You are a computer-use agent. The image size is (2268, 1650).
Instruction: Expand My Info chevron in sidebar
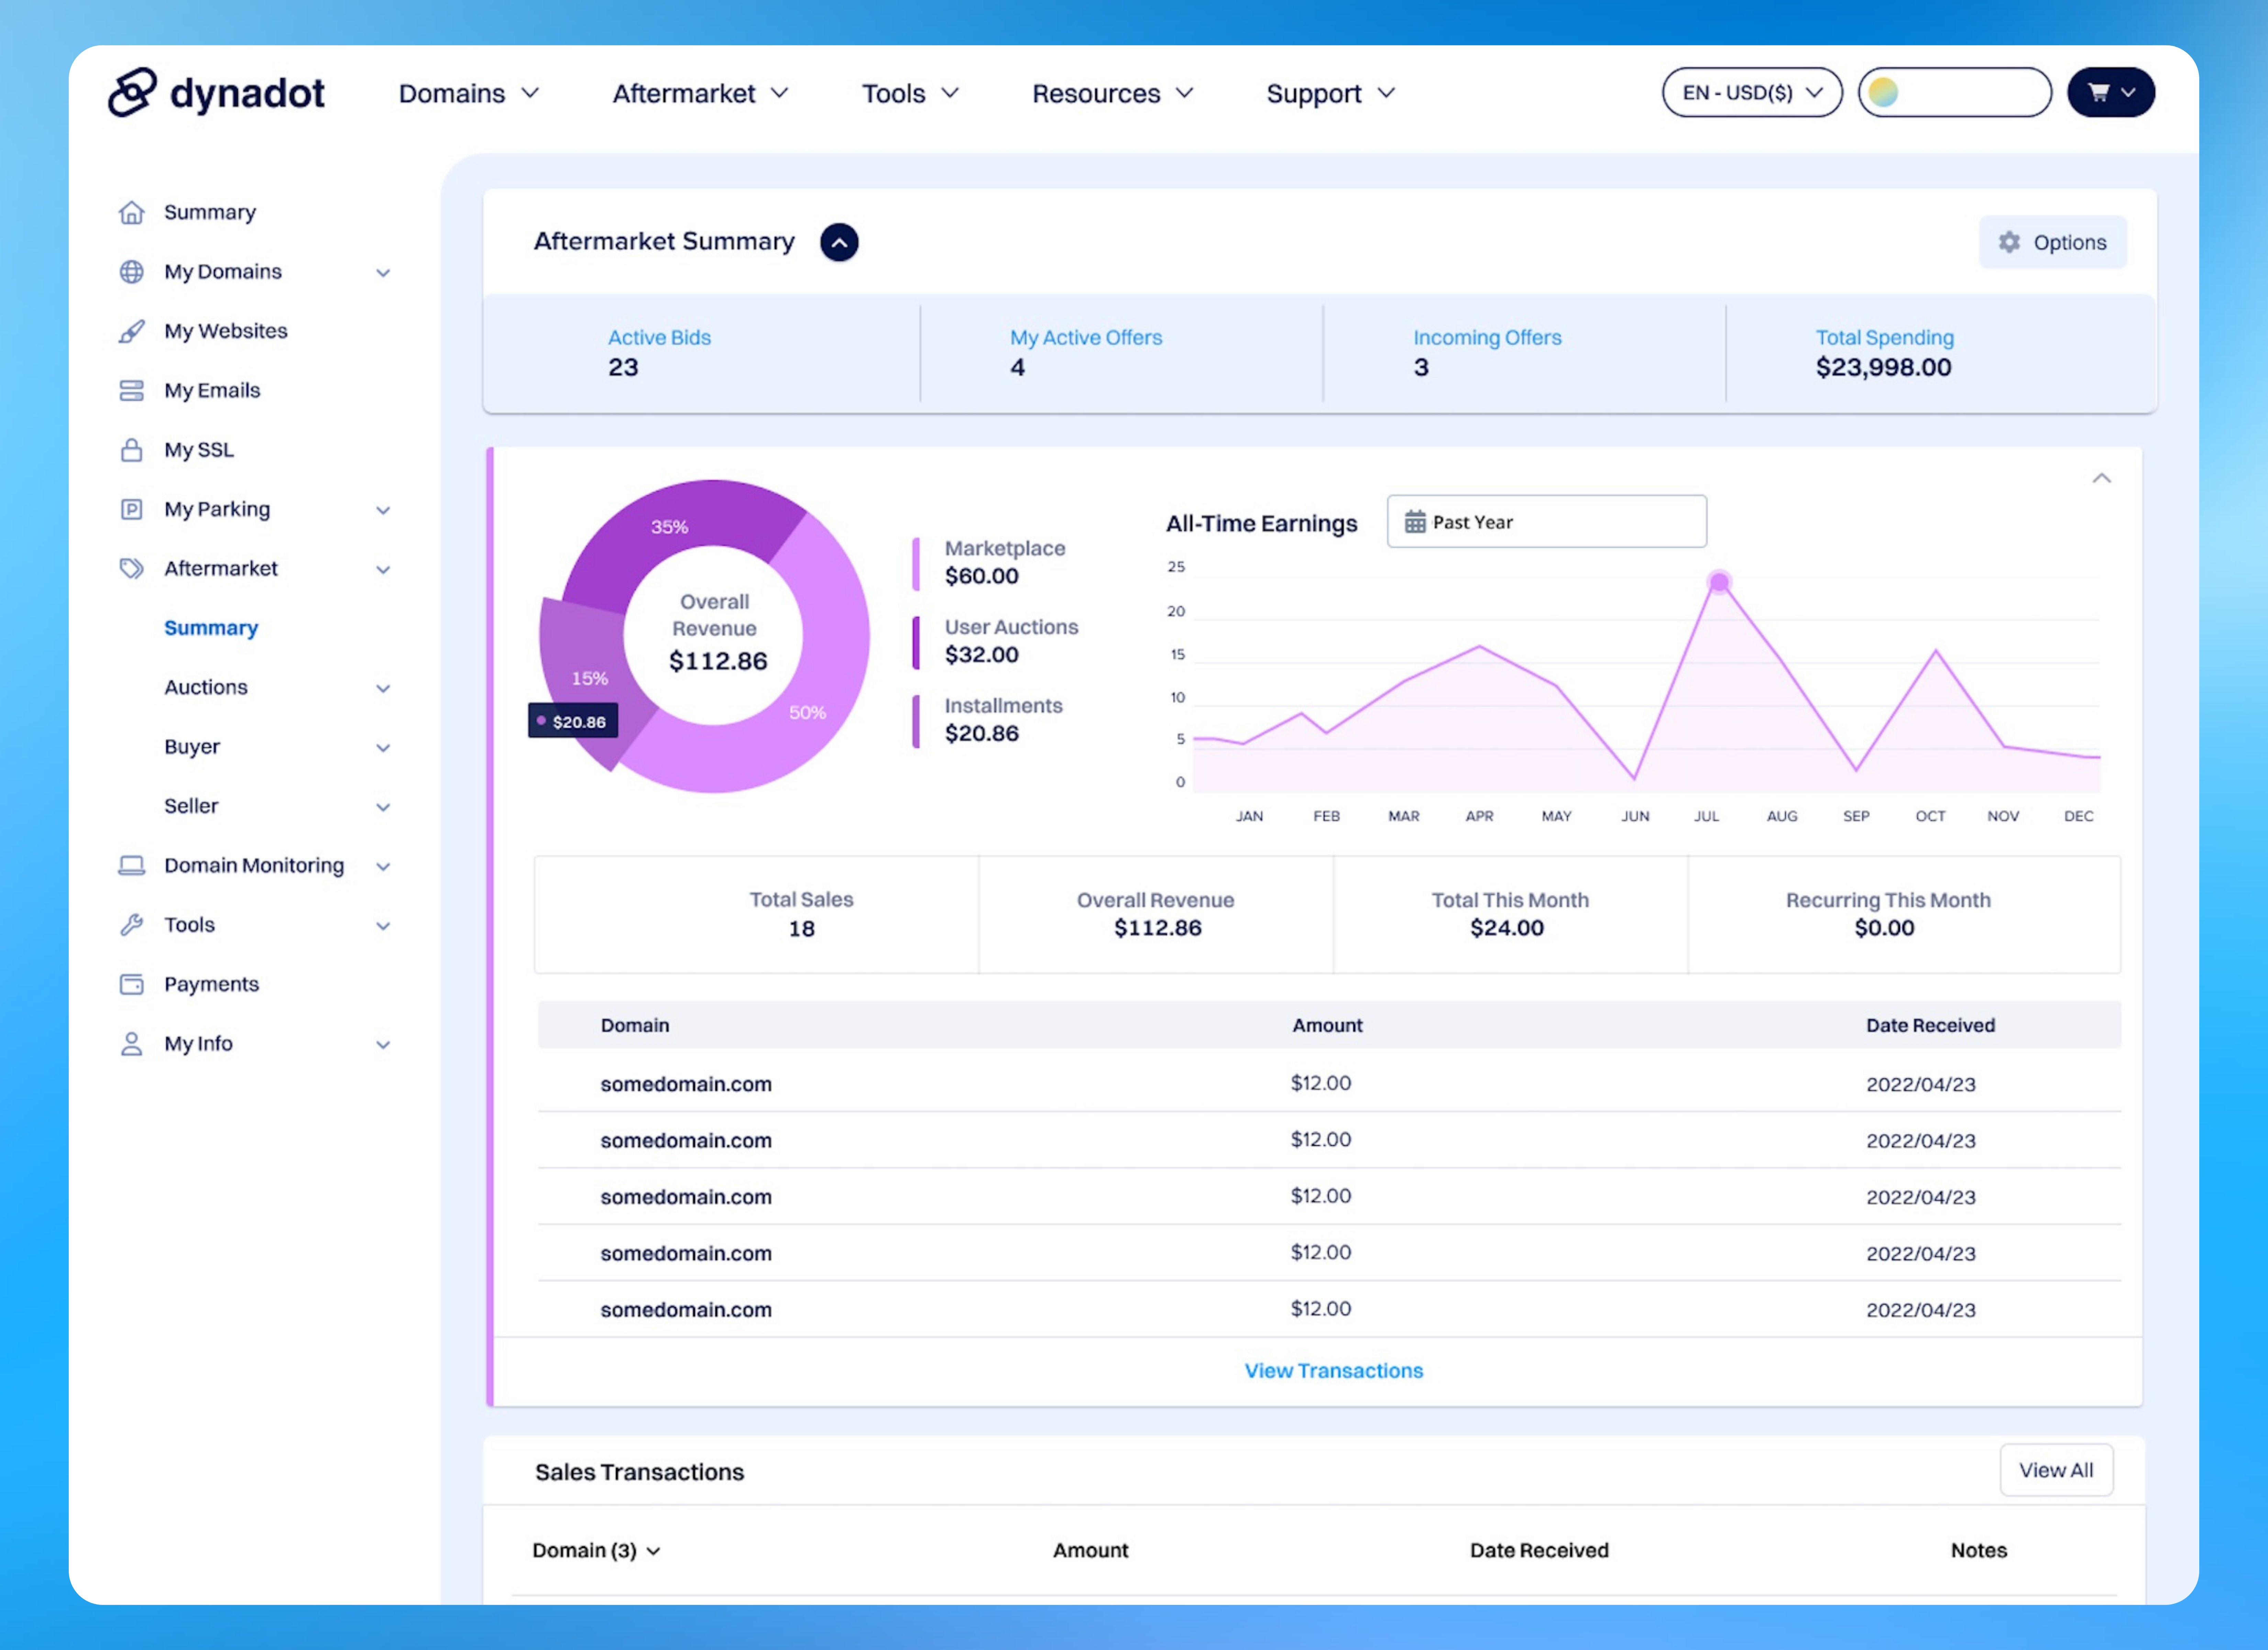(x=383, y=1045)
